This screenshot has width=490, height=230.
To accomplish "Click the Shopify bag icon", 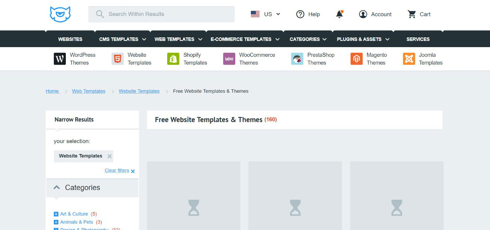I will 173,59.
